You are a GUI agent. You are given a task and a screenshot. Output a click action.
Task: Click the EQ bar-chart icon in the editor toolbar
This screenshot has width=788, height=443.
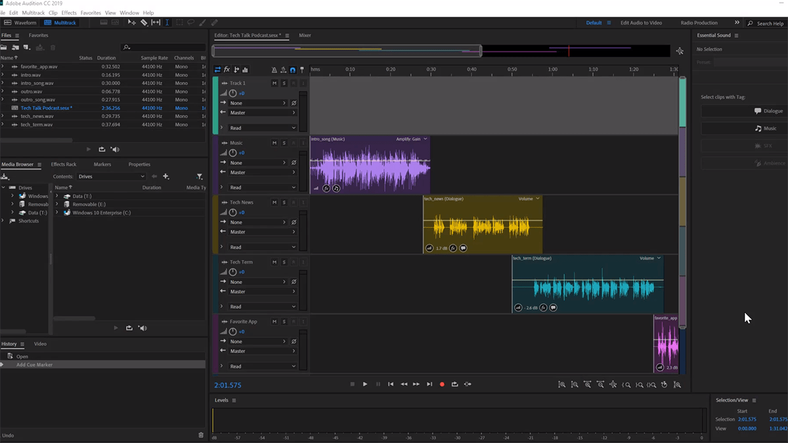click(245, 70)
